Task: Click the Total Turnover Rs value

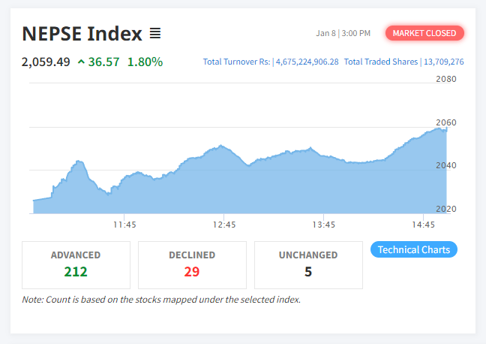Action: pos(307,62)
